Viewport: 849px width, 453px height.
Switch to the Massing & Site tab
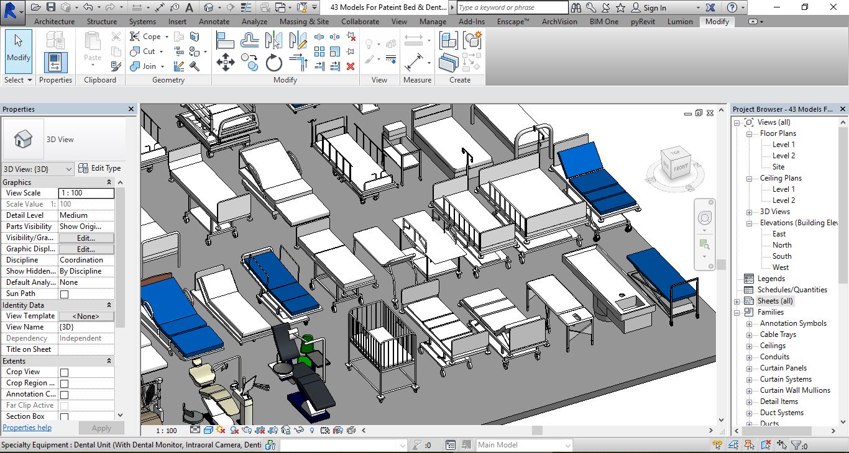click(304, 22)
